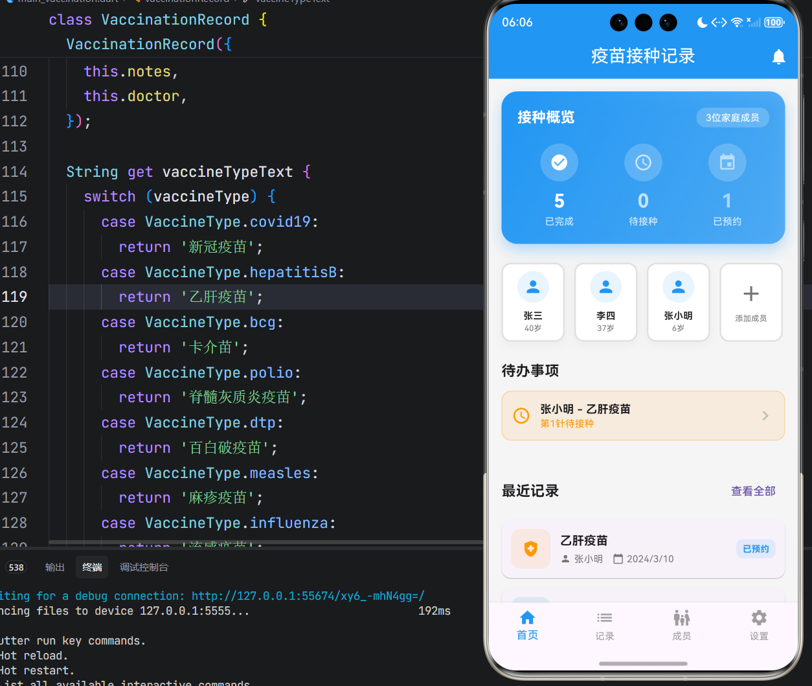
Task: Open the 调试控制台 debug console tab
Action: pyautogui.click(x=144, y=567)
